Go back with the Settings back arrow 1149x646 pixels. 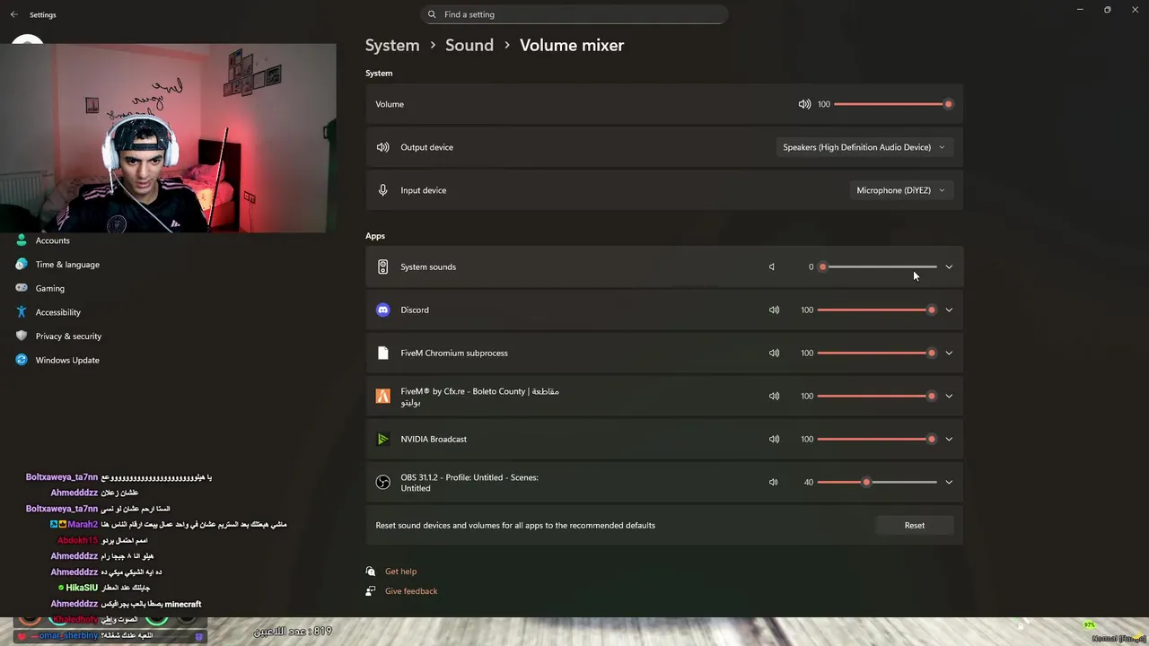(13, 14)
